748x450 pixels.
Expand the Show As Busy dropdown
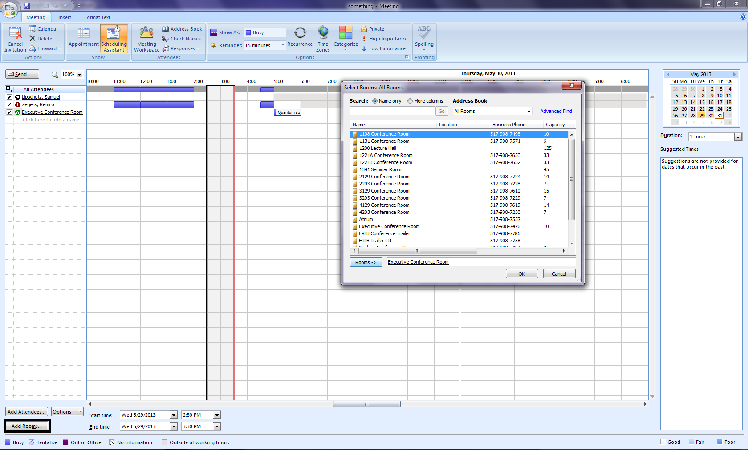pos(282,32)
